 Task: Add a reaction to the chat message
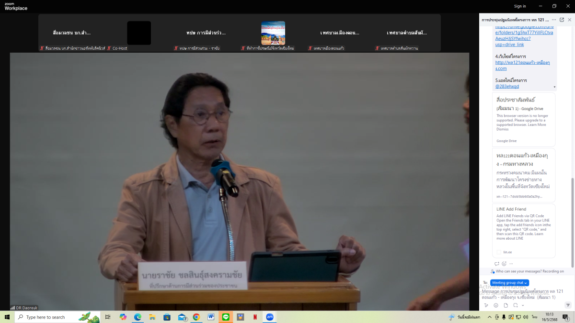tap(504, 264)
